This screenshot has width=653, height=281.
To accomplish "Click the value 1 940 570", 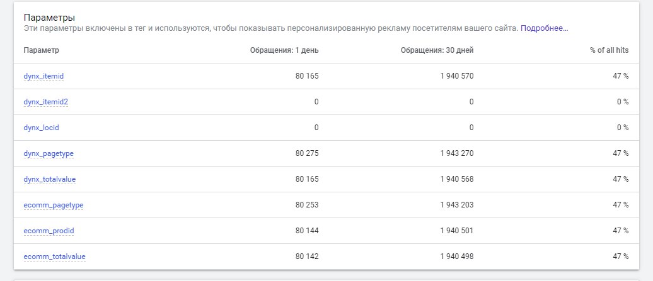I will tap(457, 76).
